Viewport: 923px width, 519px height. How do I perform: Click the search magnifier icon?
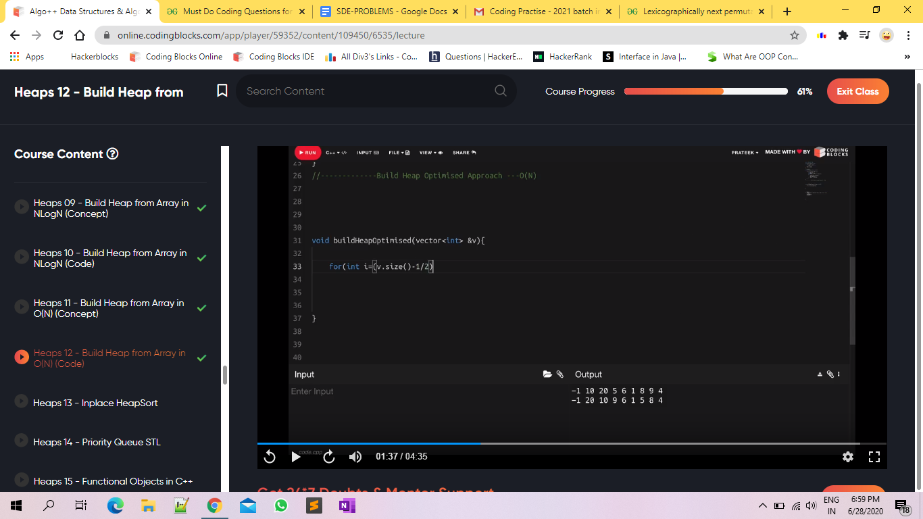coord(500,91)
